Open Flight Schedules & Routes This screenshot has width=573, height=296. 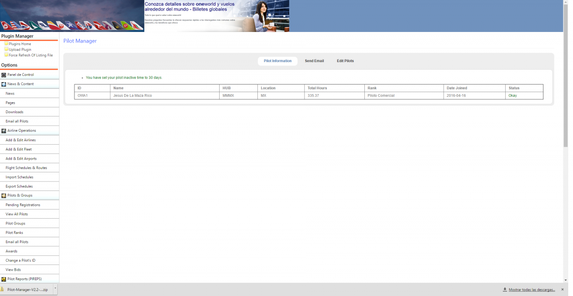(30, 168)
